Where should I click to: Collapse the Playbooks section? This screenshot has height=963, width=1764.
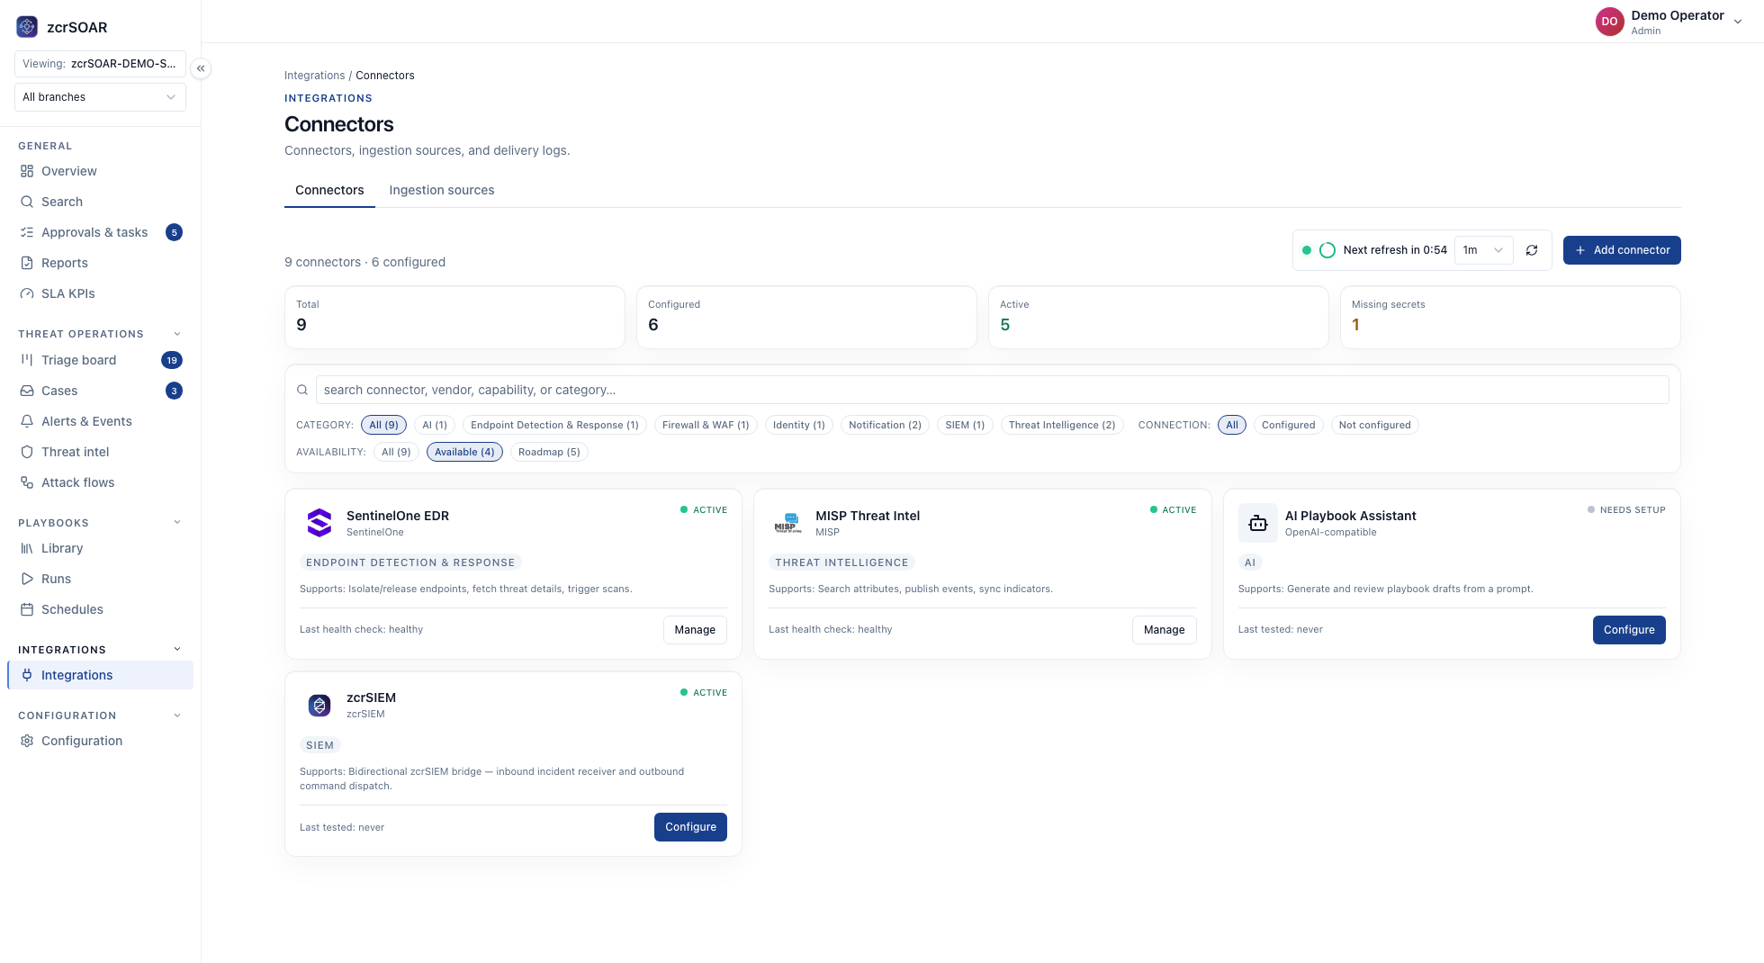[177, 522]
